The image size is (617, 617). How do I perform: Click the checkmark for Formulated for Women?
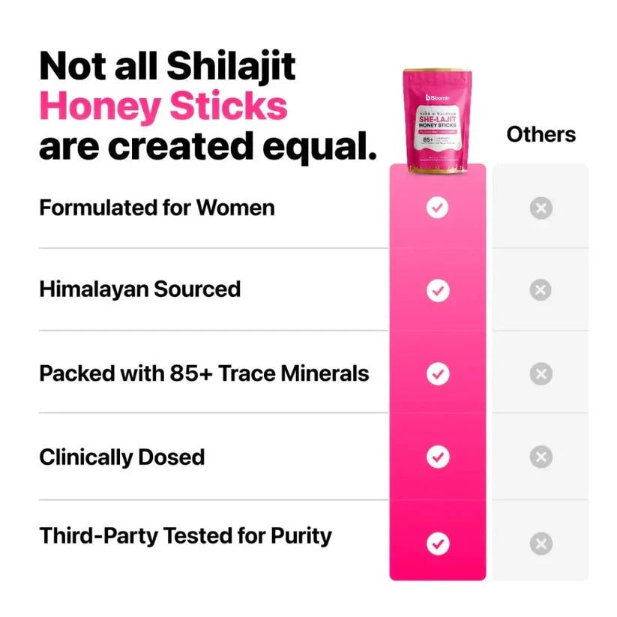pyautogui.click(x=437, y=208)
